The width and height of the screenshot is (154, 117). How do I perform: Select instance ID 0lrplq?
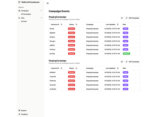pyautogui.click(x=52, y=29)
